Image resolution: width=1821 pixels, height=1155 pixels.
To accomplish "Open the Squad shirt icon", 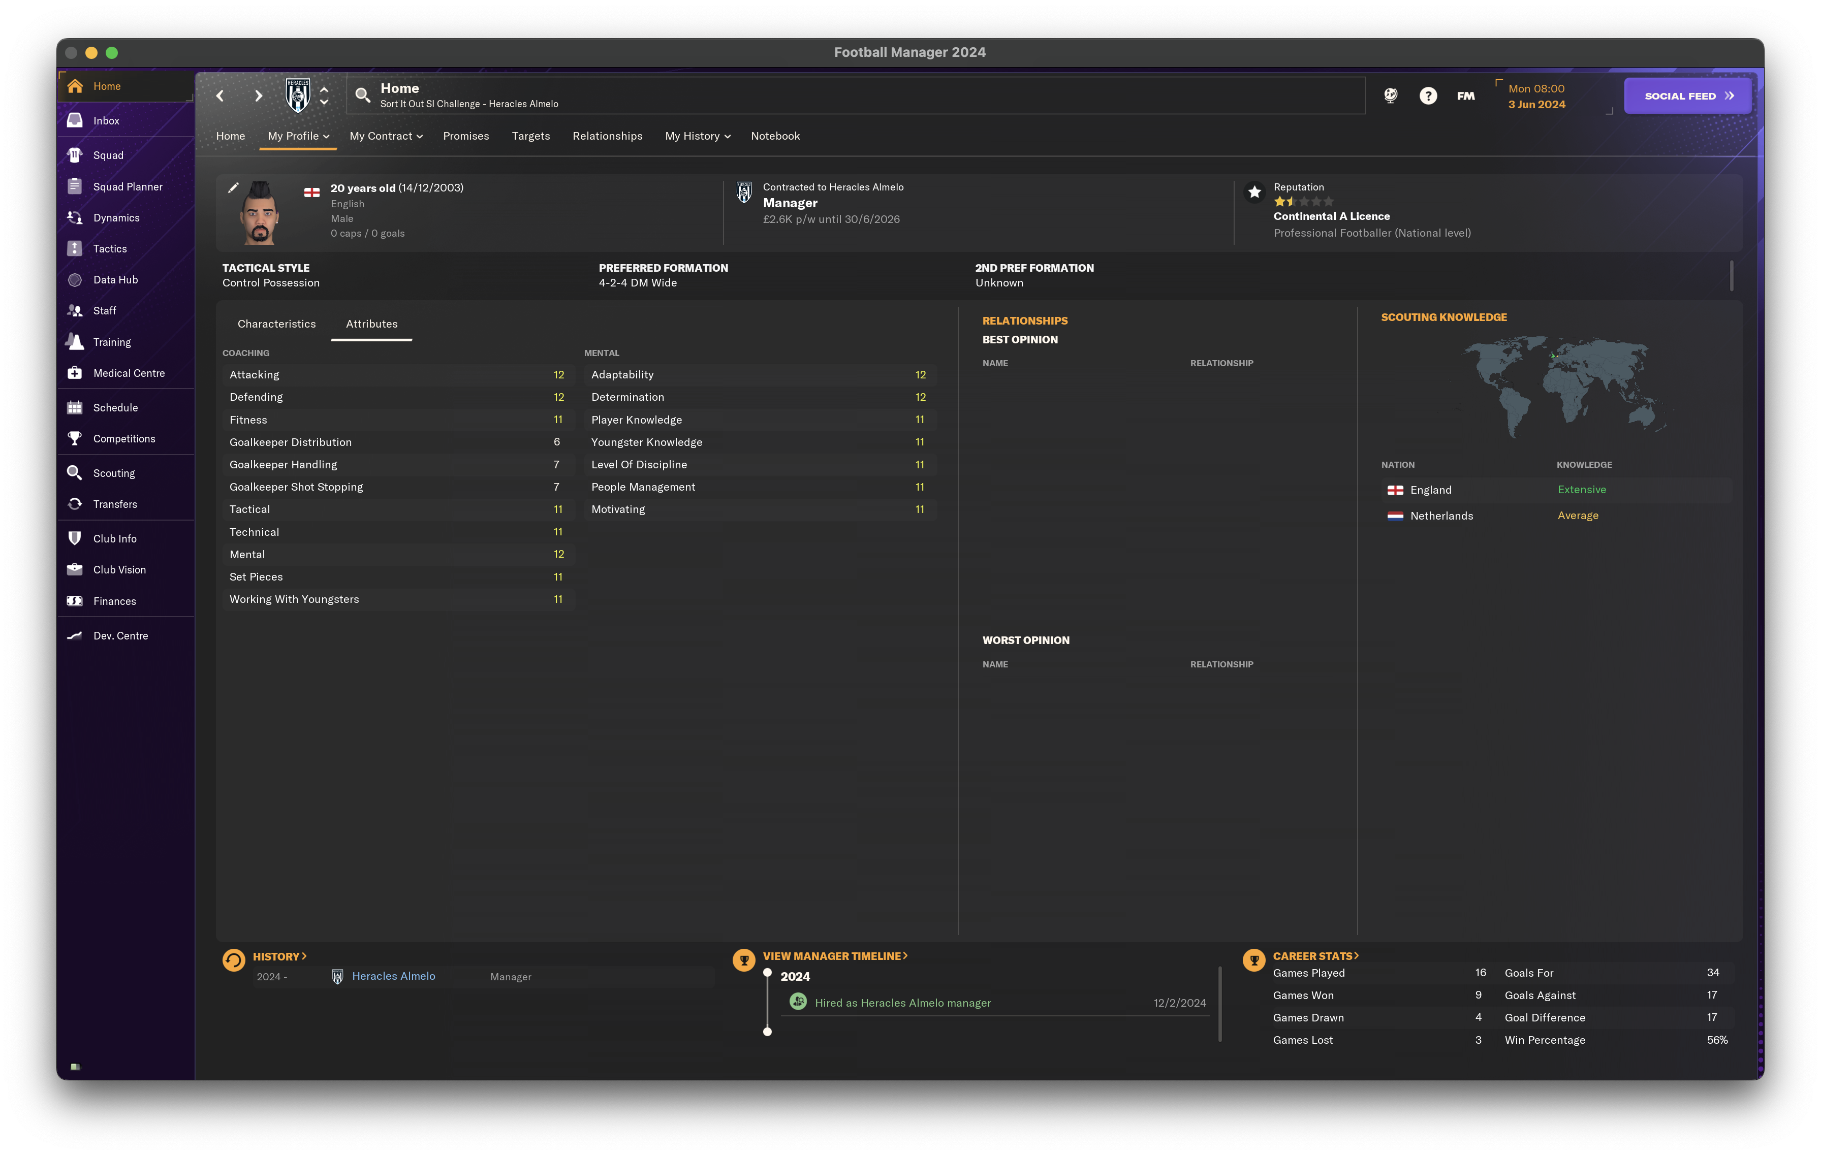I will point(75,155).
